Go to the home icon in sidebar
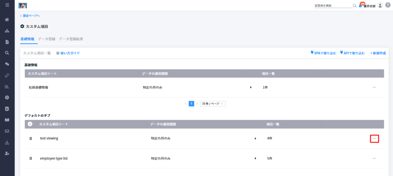Screen dimensions: 393x176 [7, 20]
